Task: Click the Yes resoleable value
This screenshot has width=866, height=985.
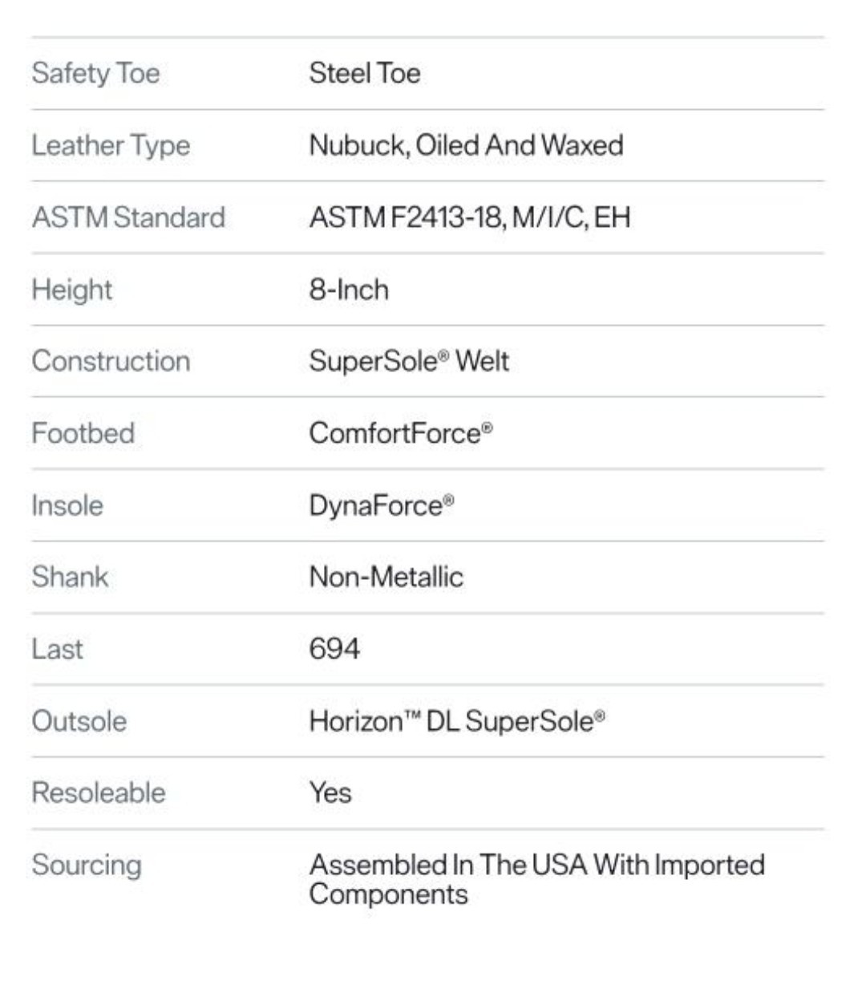Action: pyautogui.click(x=330, y=792)
